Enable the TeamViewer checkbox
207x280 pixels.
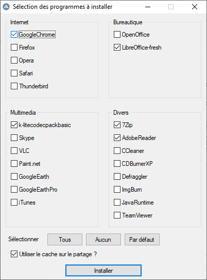click(x=117, y=215)
